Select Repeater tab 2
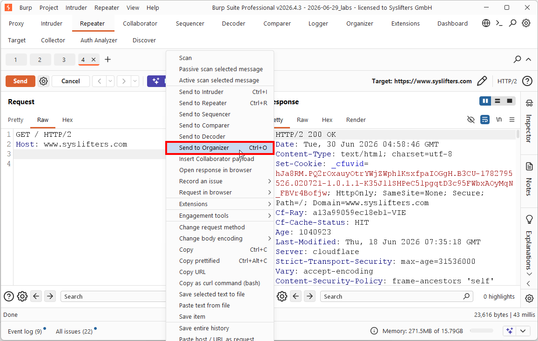538x341 pixels. point(40,60)
